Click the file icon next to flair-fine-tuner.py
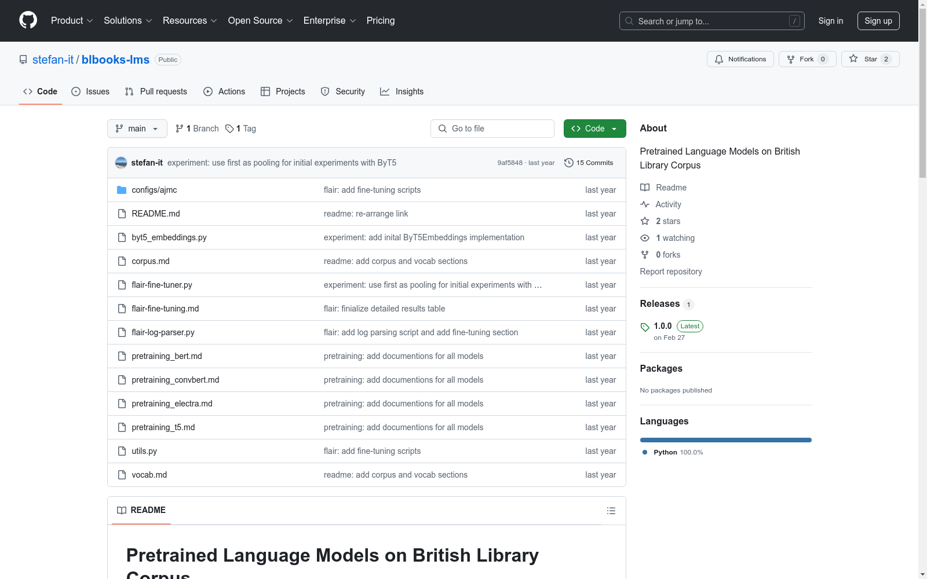This screenshot has height=579, width=927. tap(122, 285)
